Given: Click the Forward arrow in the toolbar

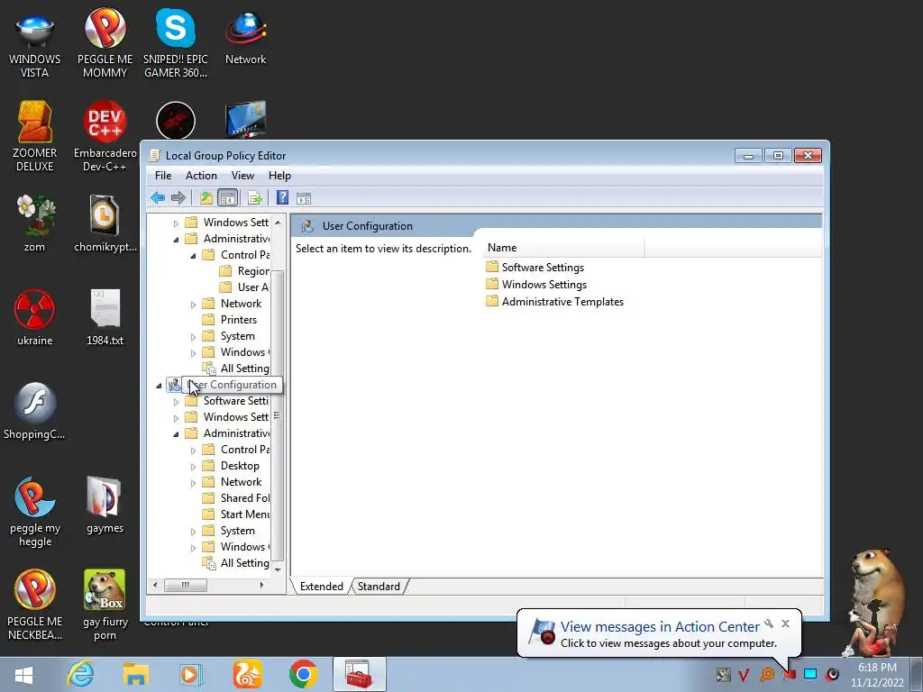Looking at the screenshot, I should coord(178,197).
